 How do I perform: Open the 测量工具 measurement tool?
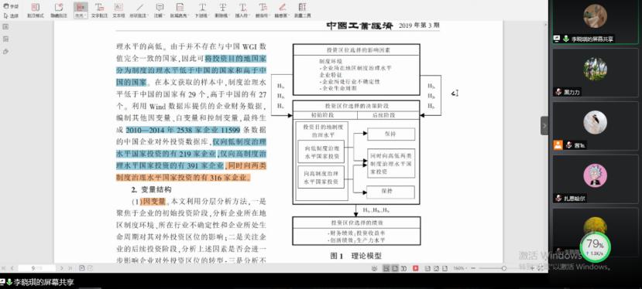(303, 11)
